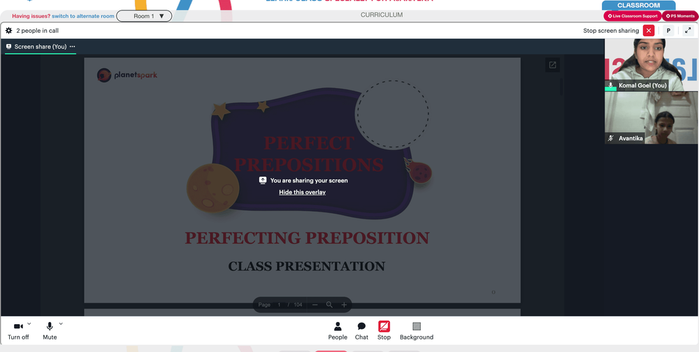Open microphone options chevron
The height and width of the screenshot is (352, 699).
(61, 323)
